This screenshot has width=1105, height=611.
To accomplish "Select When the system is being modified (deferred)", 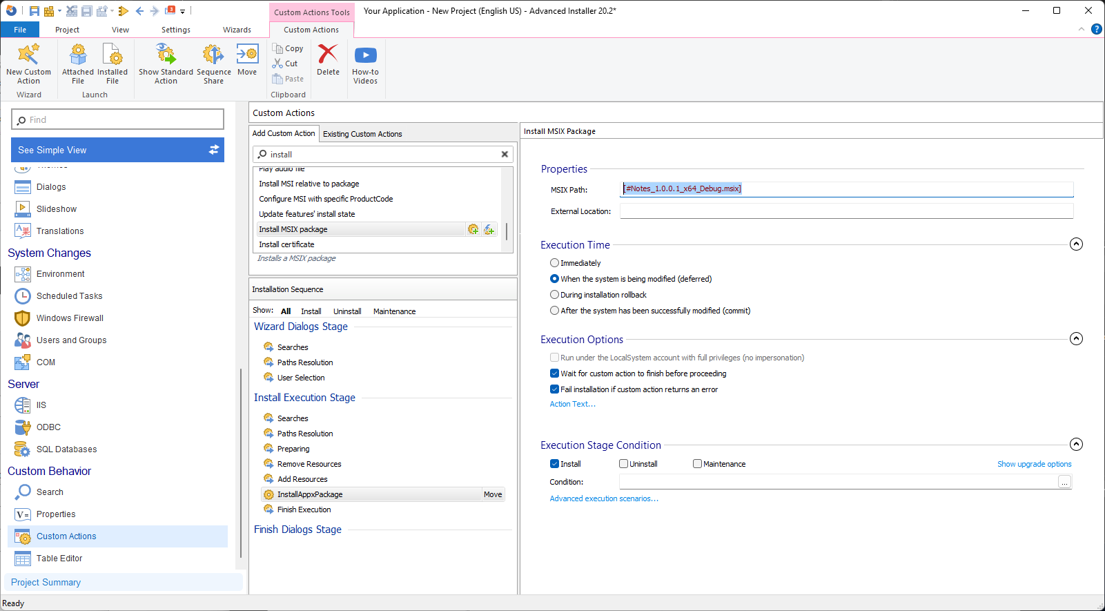I will pos(554,279).
